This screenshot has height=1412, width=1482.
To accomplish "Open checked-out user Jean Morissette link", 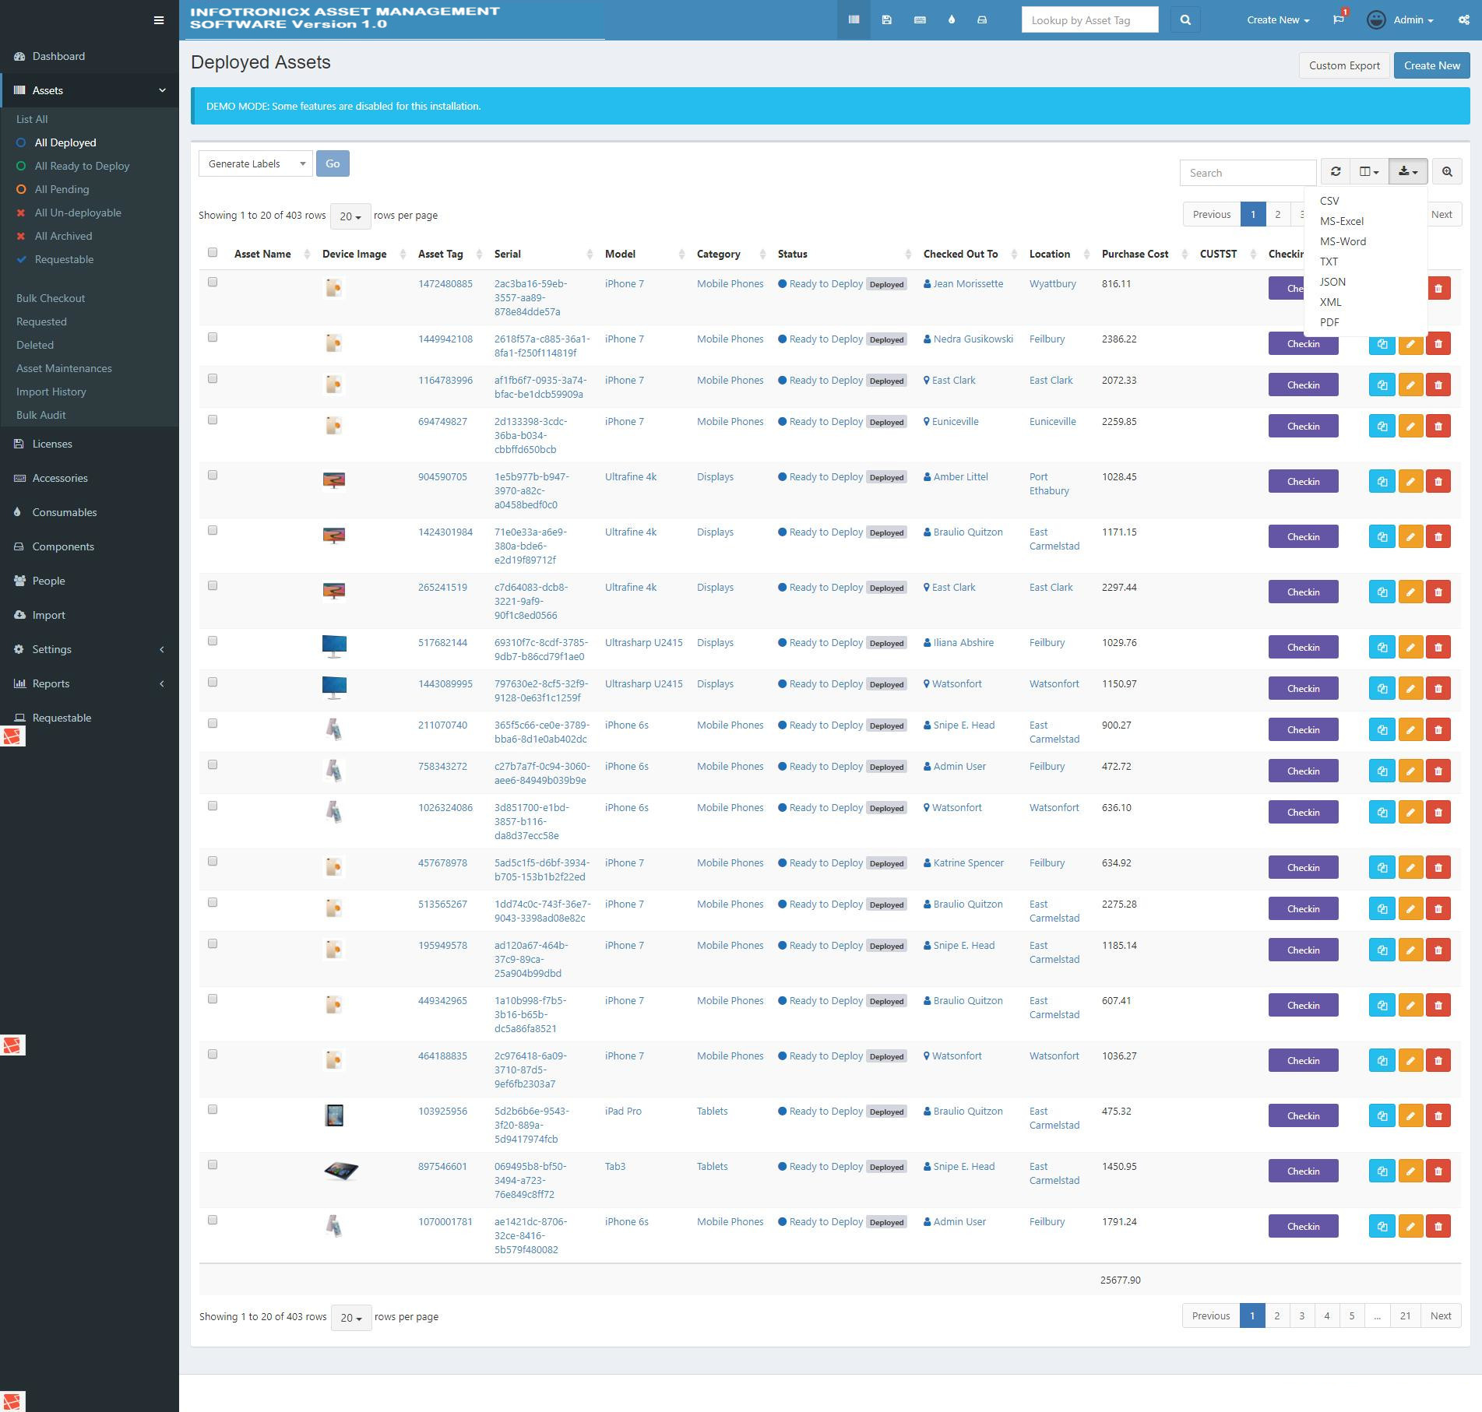I will pyautogui.click(x=966, y=283).
